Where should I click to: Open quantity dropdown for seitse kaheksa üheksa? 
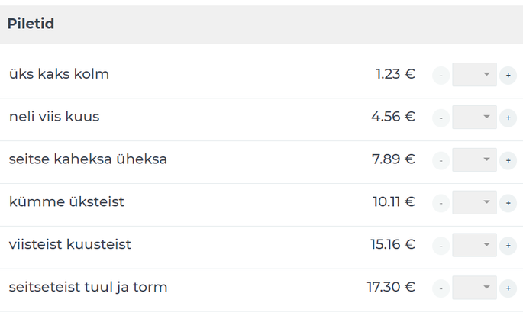pos(474,159)
